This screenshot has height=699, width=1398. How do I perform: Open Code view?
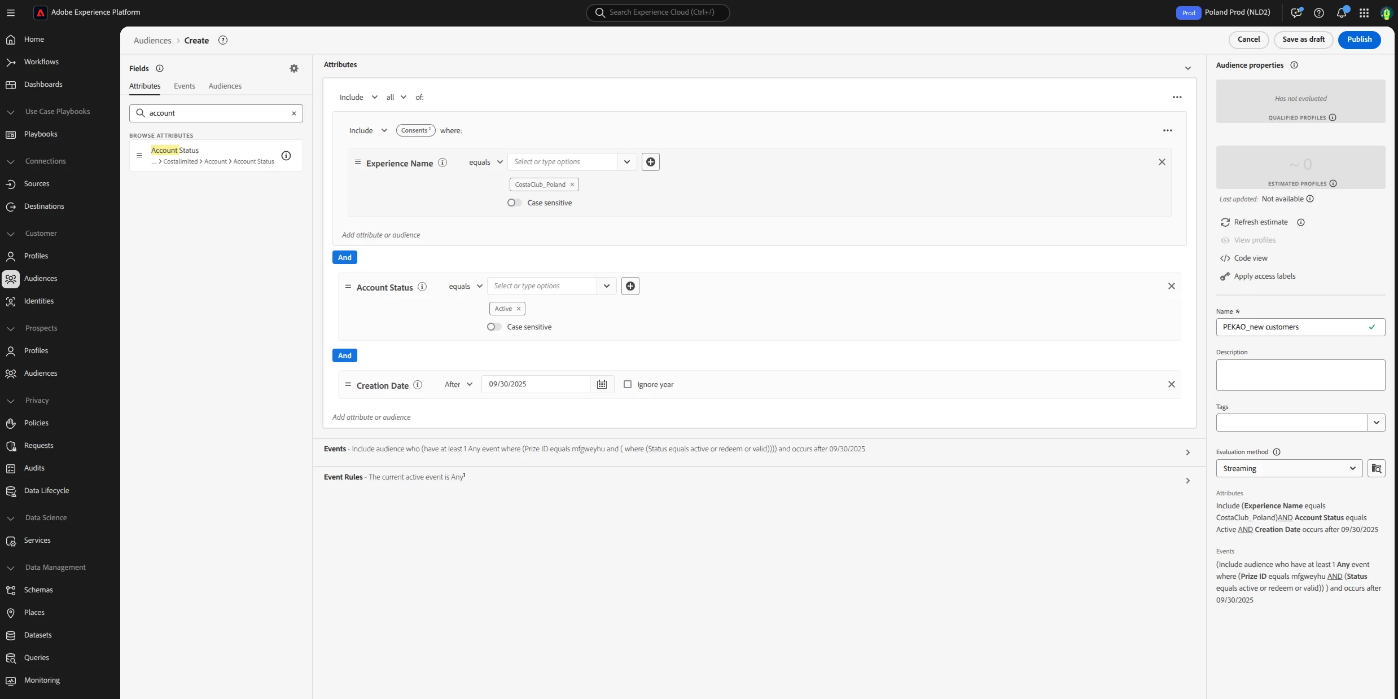tap(1250, 258)
